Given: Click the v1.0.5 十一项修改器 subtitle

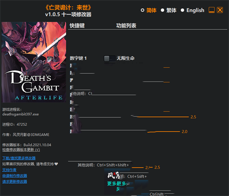Looking at the screenshot, I should [x=68, y=15].
